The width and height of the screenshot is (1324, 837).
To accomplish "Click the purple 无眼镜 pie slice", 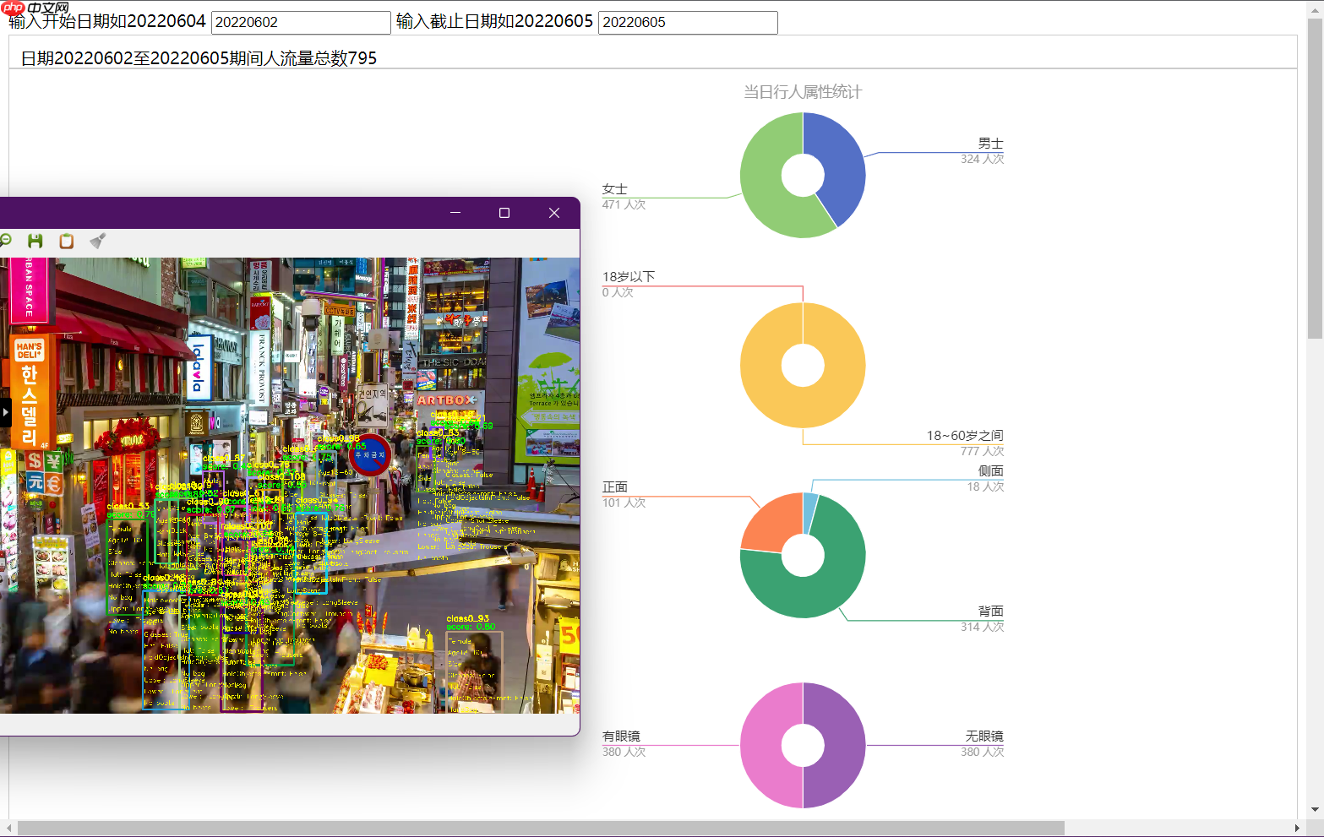I will [842, 746].
